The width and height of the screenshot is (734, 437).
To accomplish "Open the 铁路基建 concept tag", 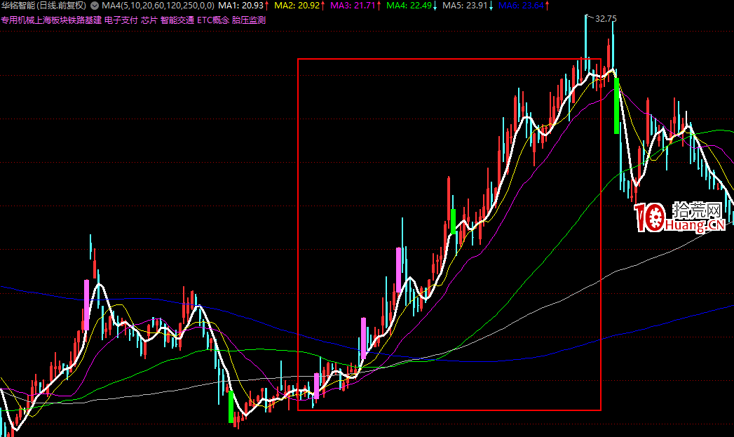I will point(85,20).
